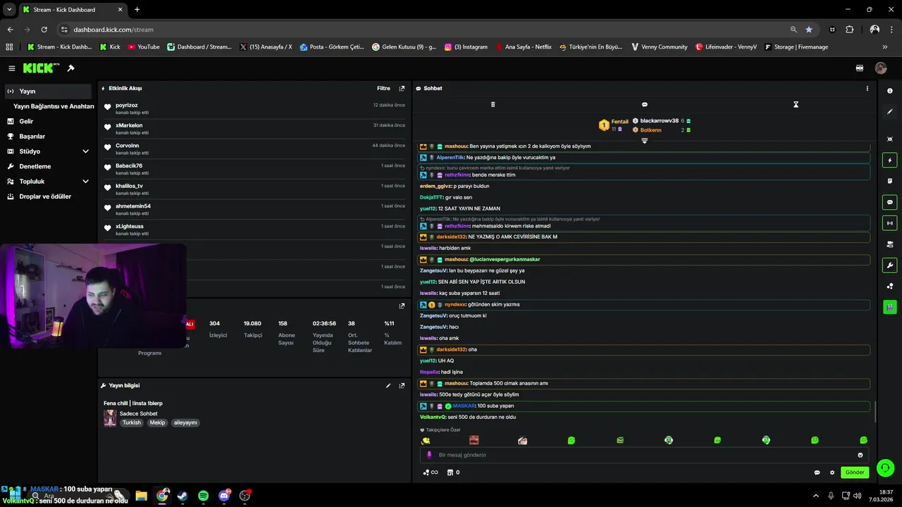The image size is (902, 507).
Task: Collapse the leaderboard using the arrow below it
Action: point(644,141)
